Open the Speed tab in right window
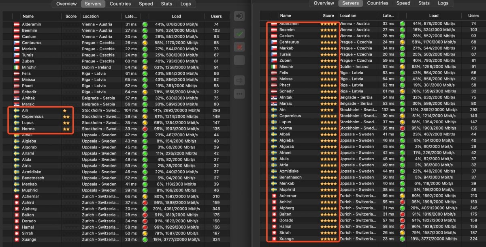The width and height of the screenshot is (486, 247). pyautogui.click(x=403, y=3)
